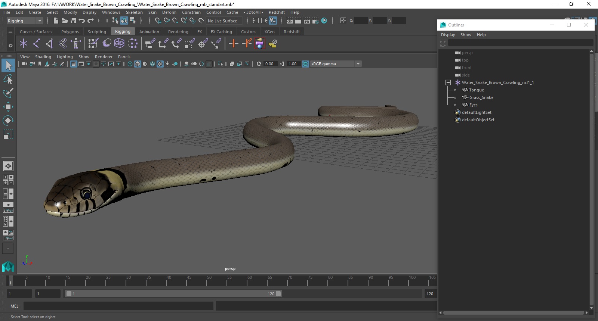Click the Outliner search filter field
Viewport: 598px width, 321px height.
(x=521, y=43)
